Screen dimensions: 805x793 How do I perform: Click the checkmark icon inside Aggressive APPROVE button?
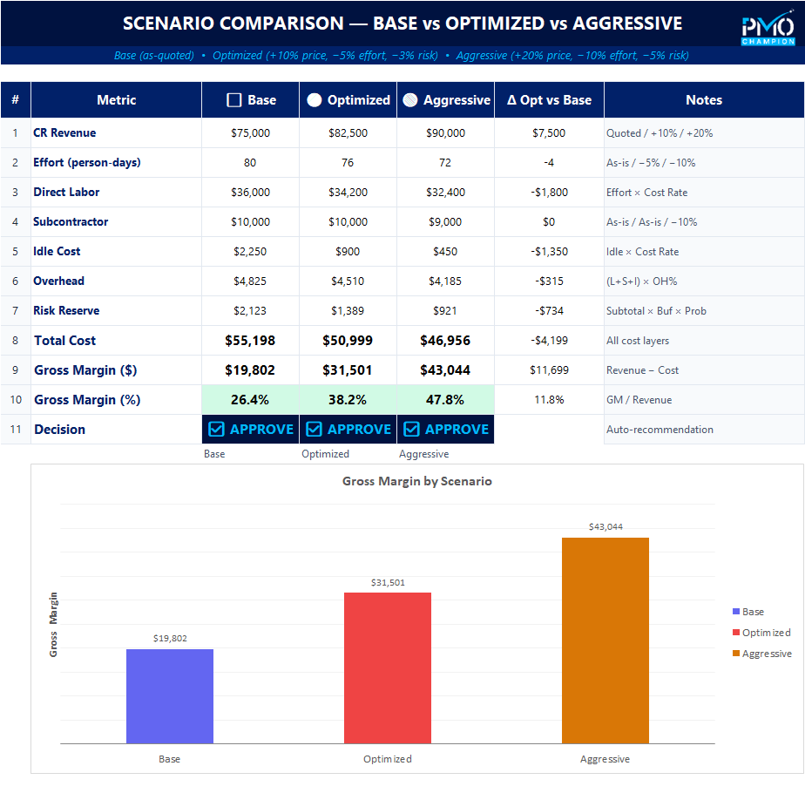[410, 429]
